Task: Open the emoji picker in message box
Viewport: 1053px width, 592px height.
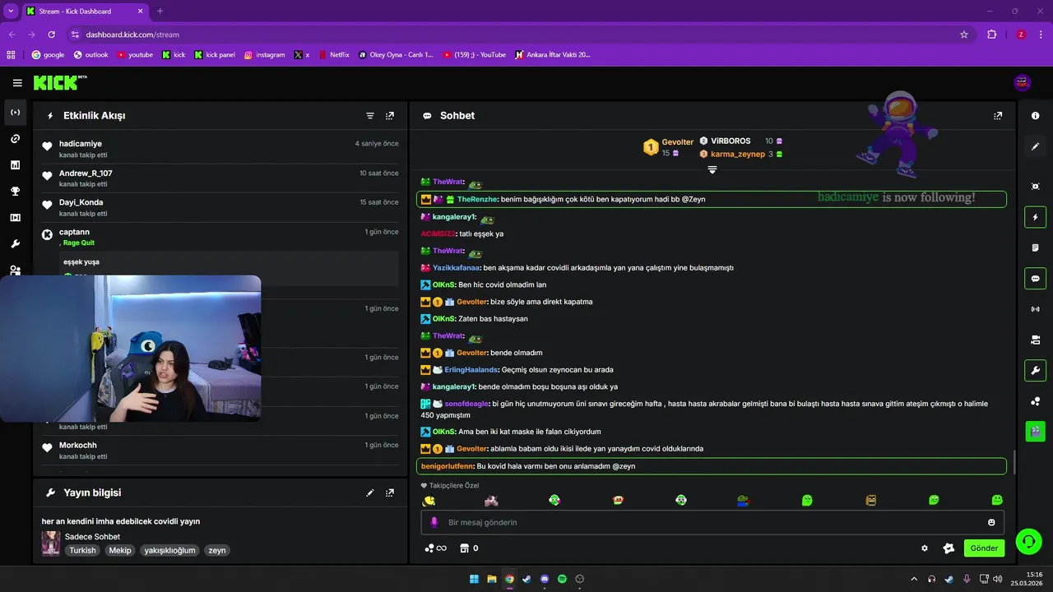Action: click(x=991, y=522)
